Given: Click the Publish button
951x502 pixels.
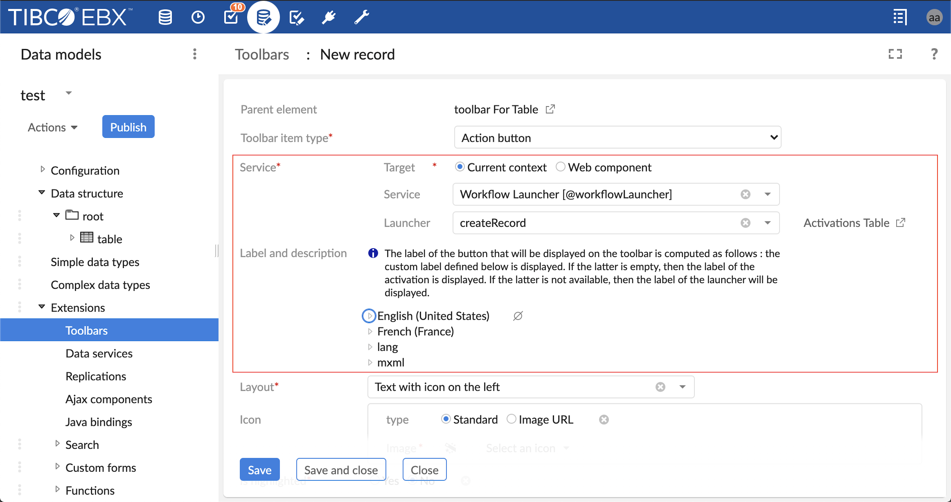Looking at the screenshot, I should 128,127.
